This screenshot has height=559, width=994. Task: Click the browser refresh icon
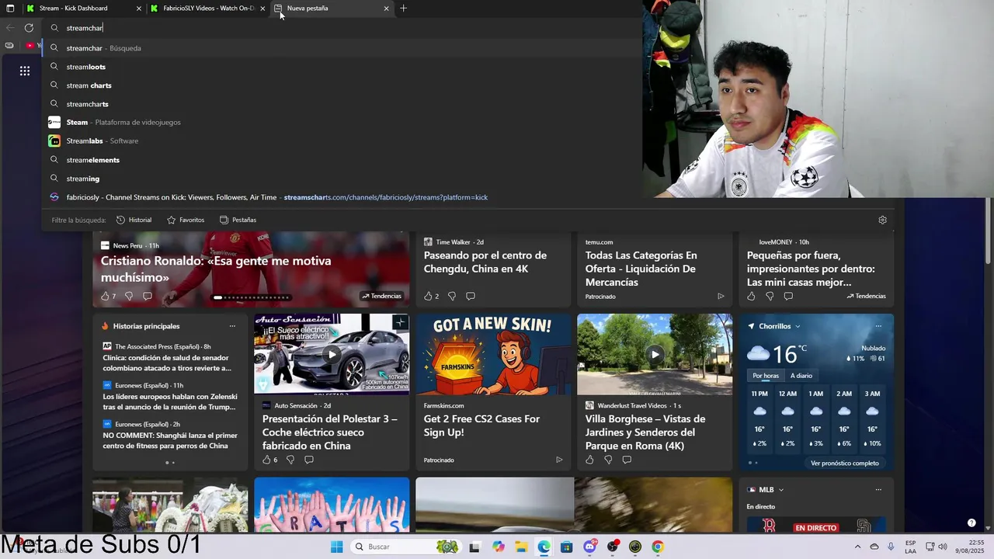tap(29, 28)
